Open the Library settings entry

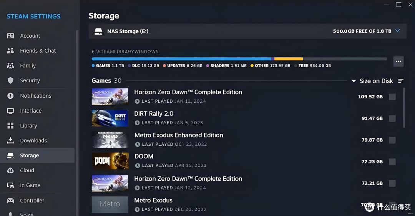click(x=37, y=126)
